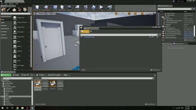
Task: Click the Cinematics clapperboard icon
Action: [x=86, y=8]
